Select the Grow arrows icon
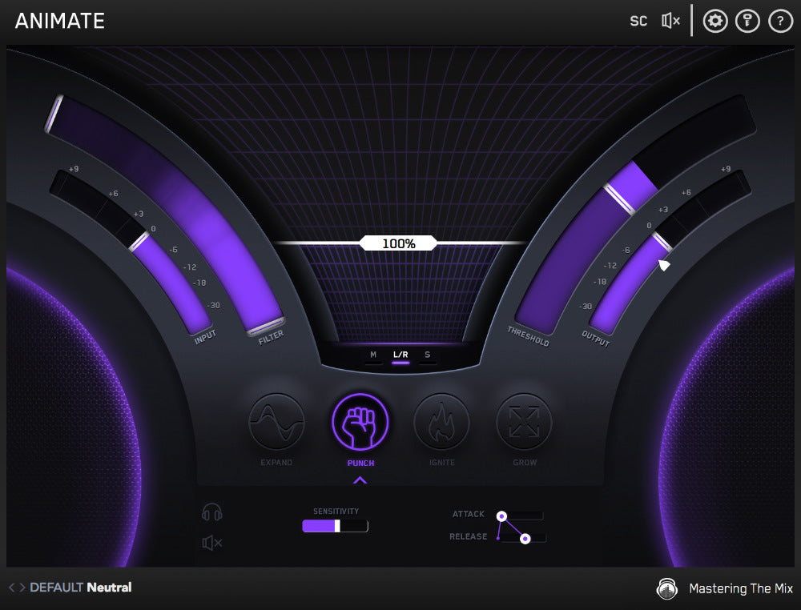 tap(524, 422)
